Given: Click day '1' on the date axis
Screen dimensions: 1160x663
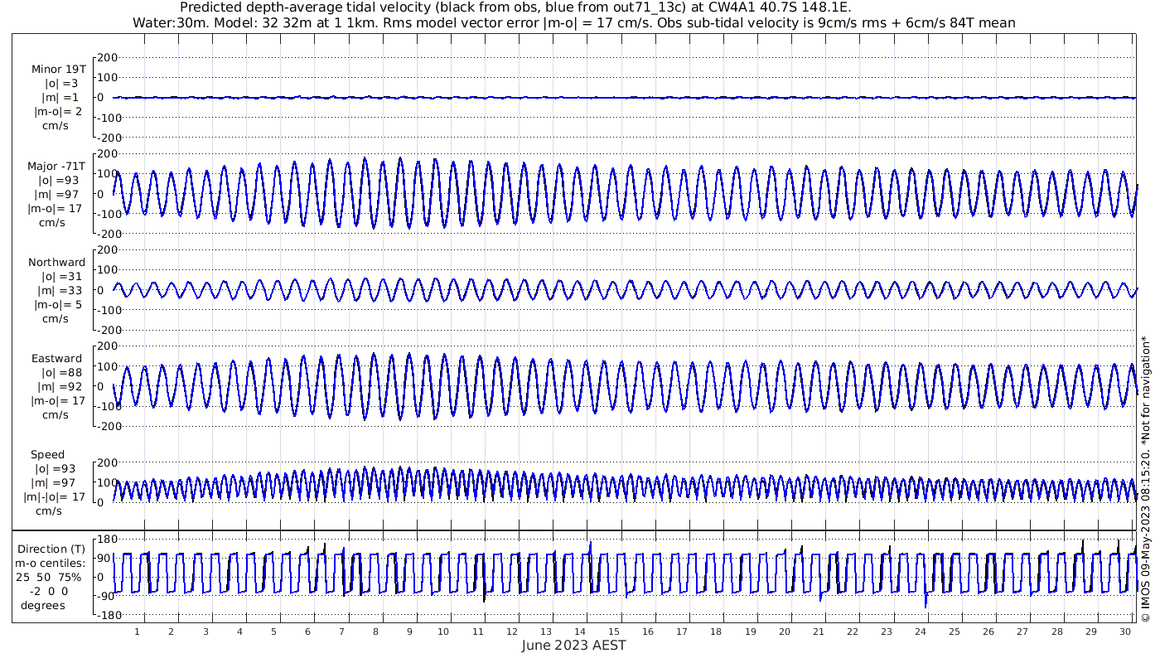Looking at the screenshot, I should (138, 632).
